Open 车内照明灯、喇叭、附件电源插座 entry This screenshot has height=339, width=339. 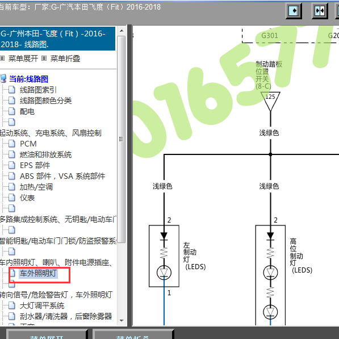tap(57, 262)
